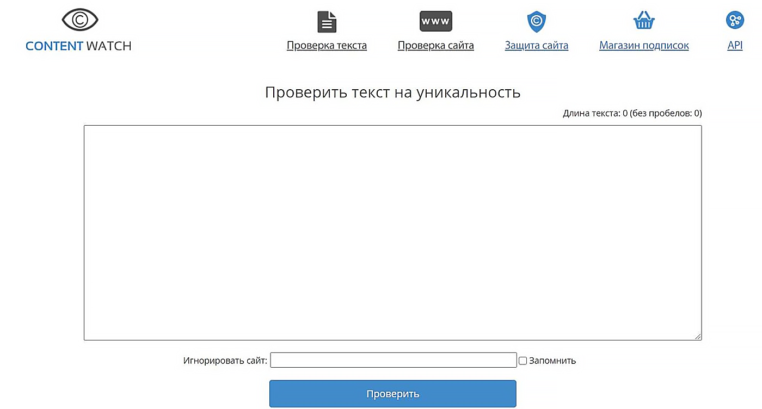The image size is (762, 409).
Task: Click the blue Проверить button
Action: (x=392, y=394)
